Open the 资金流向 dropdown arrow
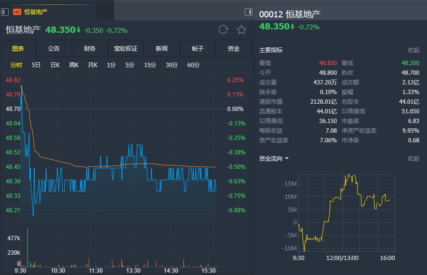This screenshot has width=427, height=275. pos(287,158)
